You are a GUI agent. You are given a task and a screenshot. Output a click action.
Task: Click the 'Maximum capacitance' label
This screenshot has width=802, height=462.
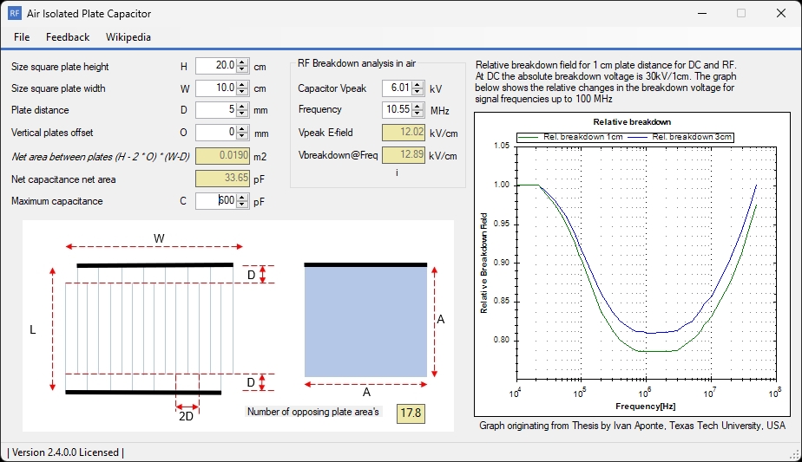pos(56,201)
